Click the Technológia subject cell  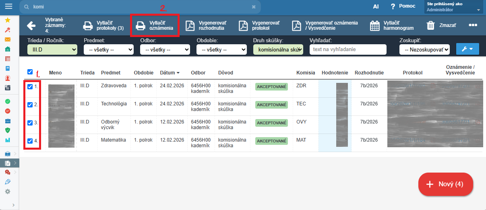pyautogui.click(x=114, y=104)
